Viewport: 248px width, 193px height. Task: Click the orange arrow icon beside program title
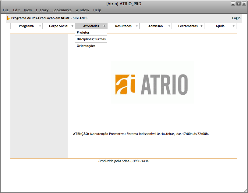[x=9, y=18]
